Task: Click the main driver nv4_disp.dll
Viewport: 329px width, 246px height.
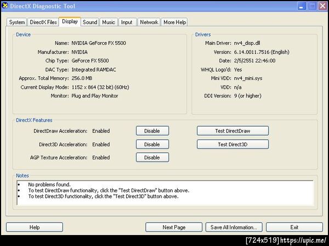Action: [x=247, y=43]
